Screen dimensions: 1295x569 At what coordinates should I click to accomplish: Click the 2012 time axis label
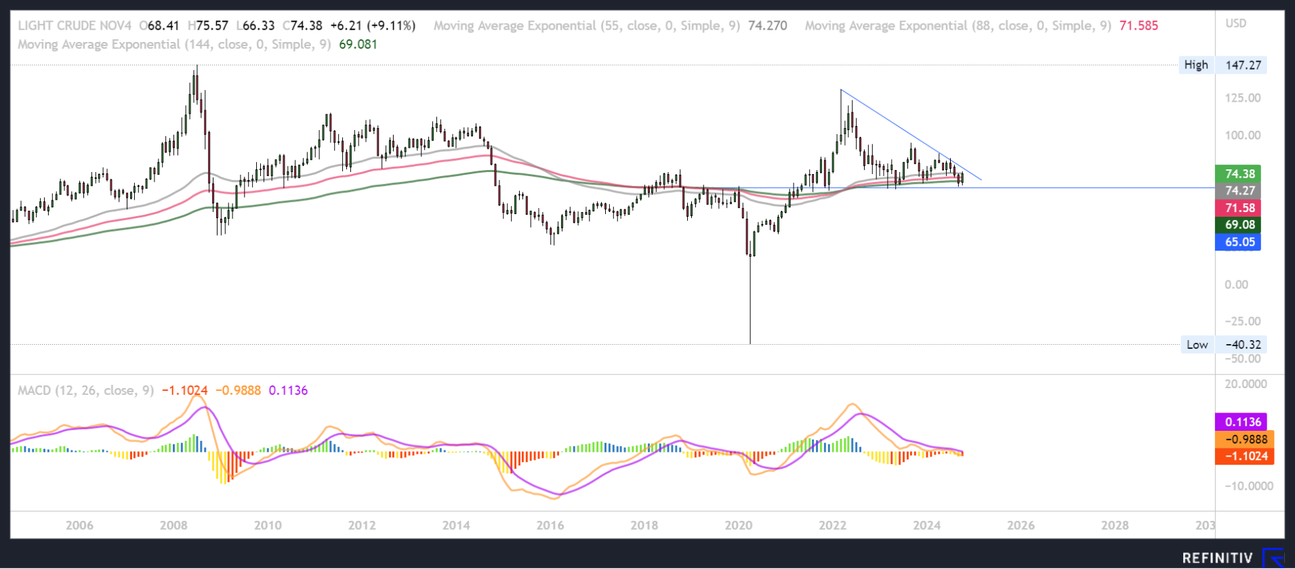coord(362,525)
